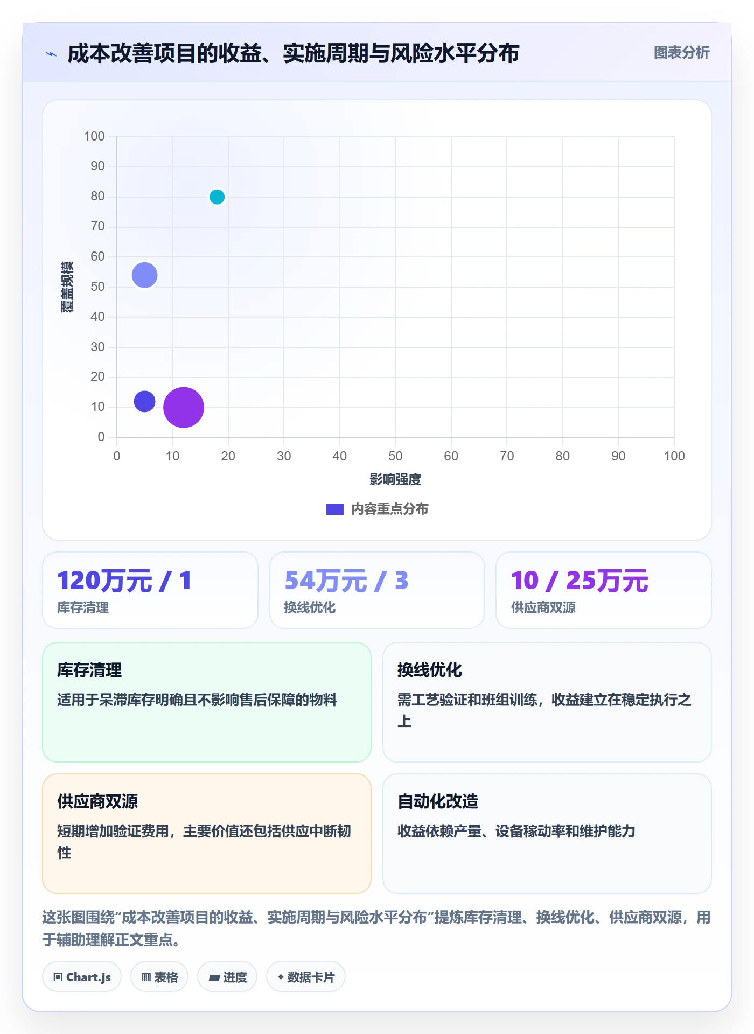Select the 换线优化 description card

click(547, 702)
